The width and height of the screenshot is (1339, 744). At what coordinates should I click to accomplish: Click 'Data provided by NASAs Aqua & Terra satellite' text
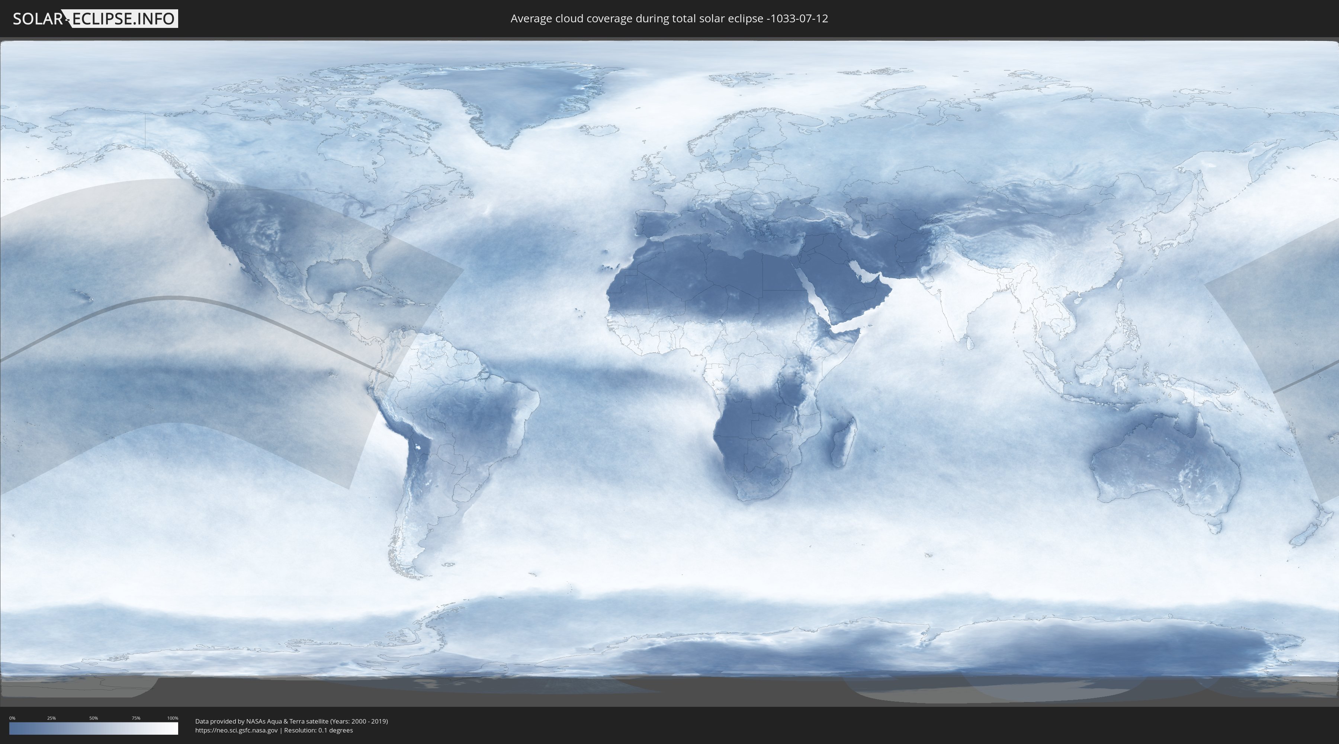(x=262, y=721)
